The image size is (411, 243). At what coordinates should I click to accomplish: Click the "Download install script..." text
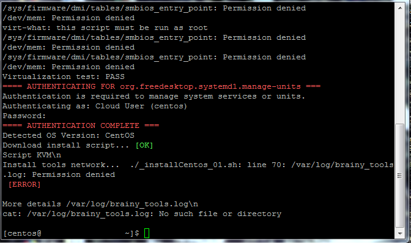click(x=66, y=145)
